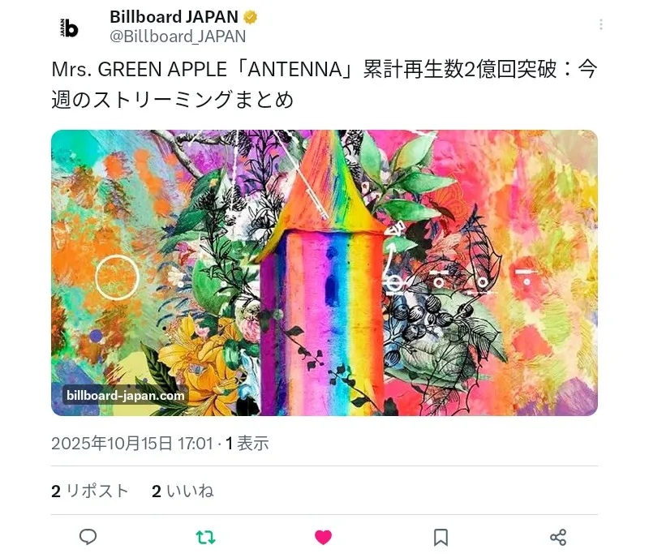View the 2 いいね list
The image size is (649, 558).
point(183,491)
